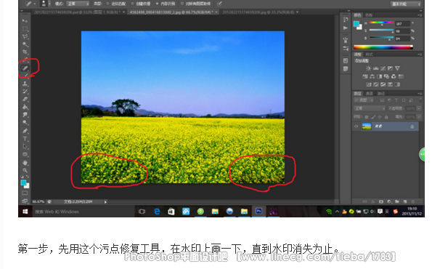
Task: Select the Type tool
Action: (x=25, y=139)
